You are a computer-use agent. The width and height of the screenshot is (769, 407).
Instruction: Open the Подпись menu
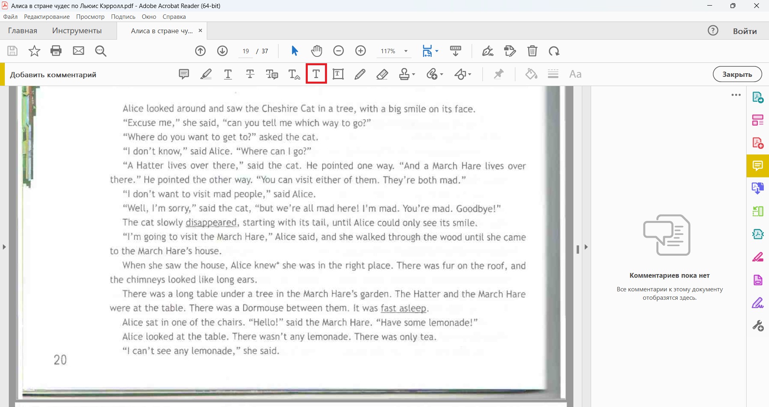pos(123,17)
